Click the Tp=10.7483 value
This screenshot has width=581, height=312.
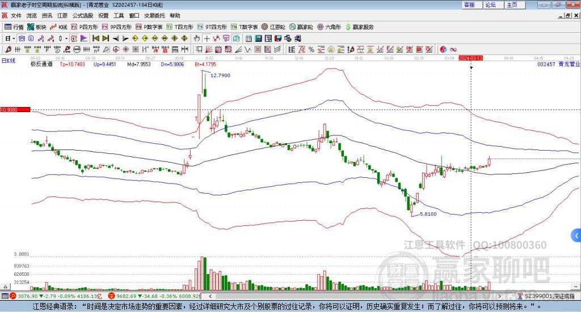tap(72, 64)
